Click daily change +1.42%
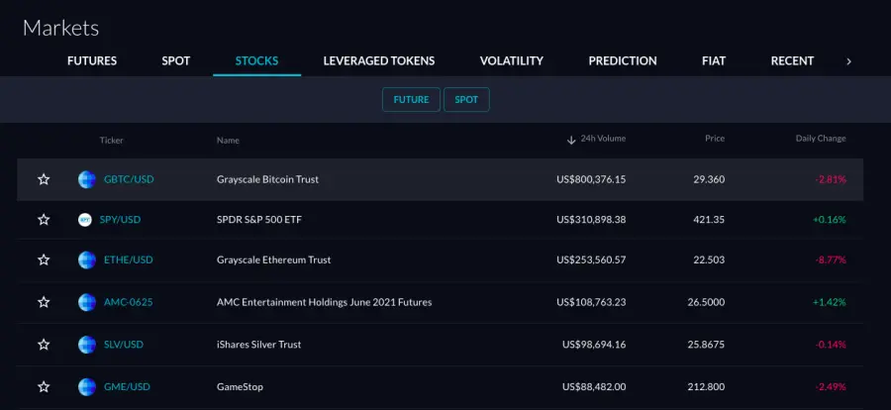891x410 pixels. pos(830,302)
